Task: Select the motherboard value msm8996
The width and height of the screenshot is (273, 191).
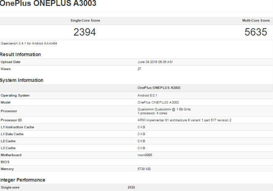Action: point(144,155)
